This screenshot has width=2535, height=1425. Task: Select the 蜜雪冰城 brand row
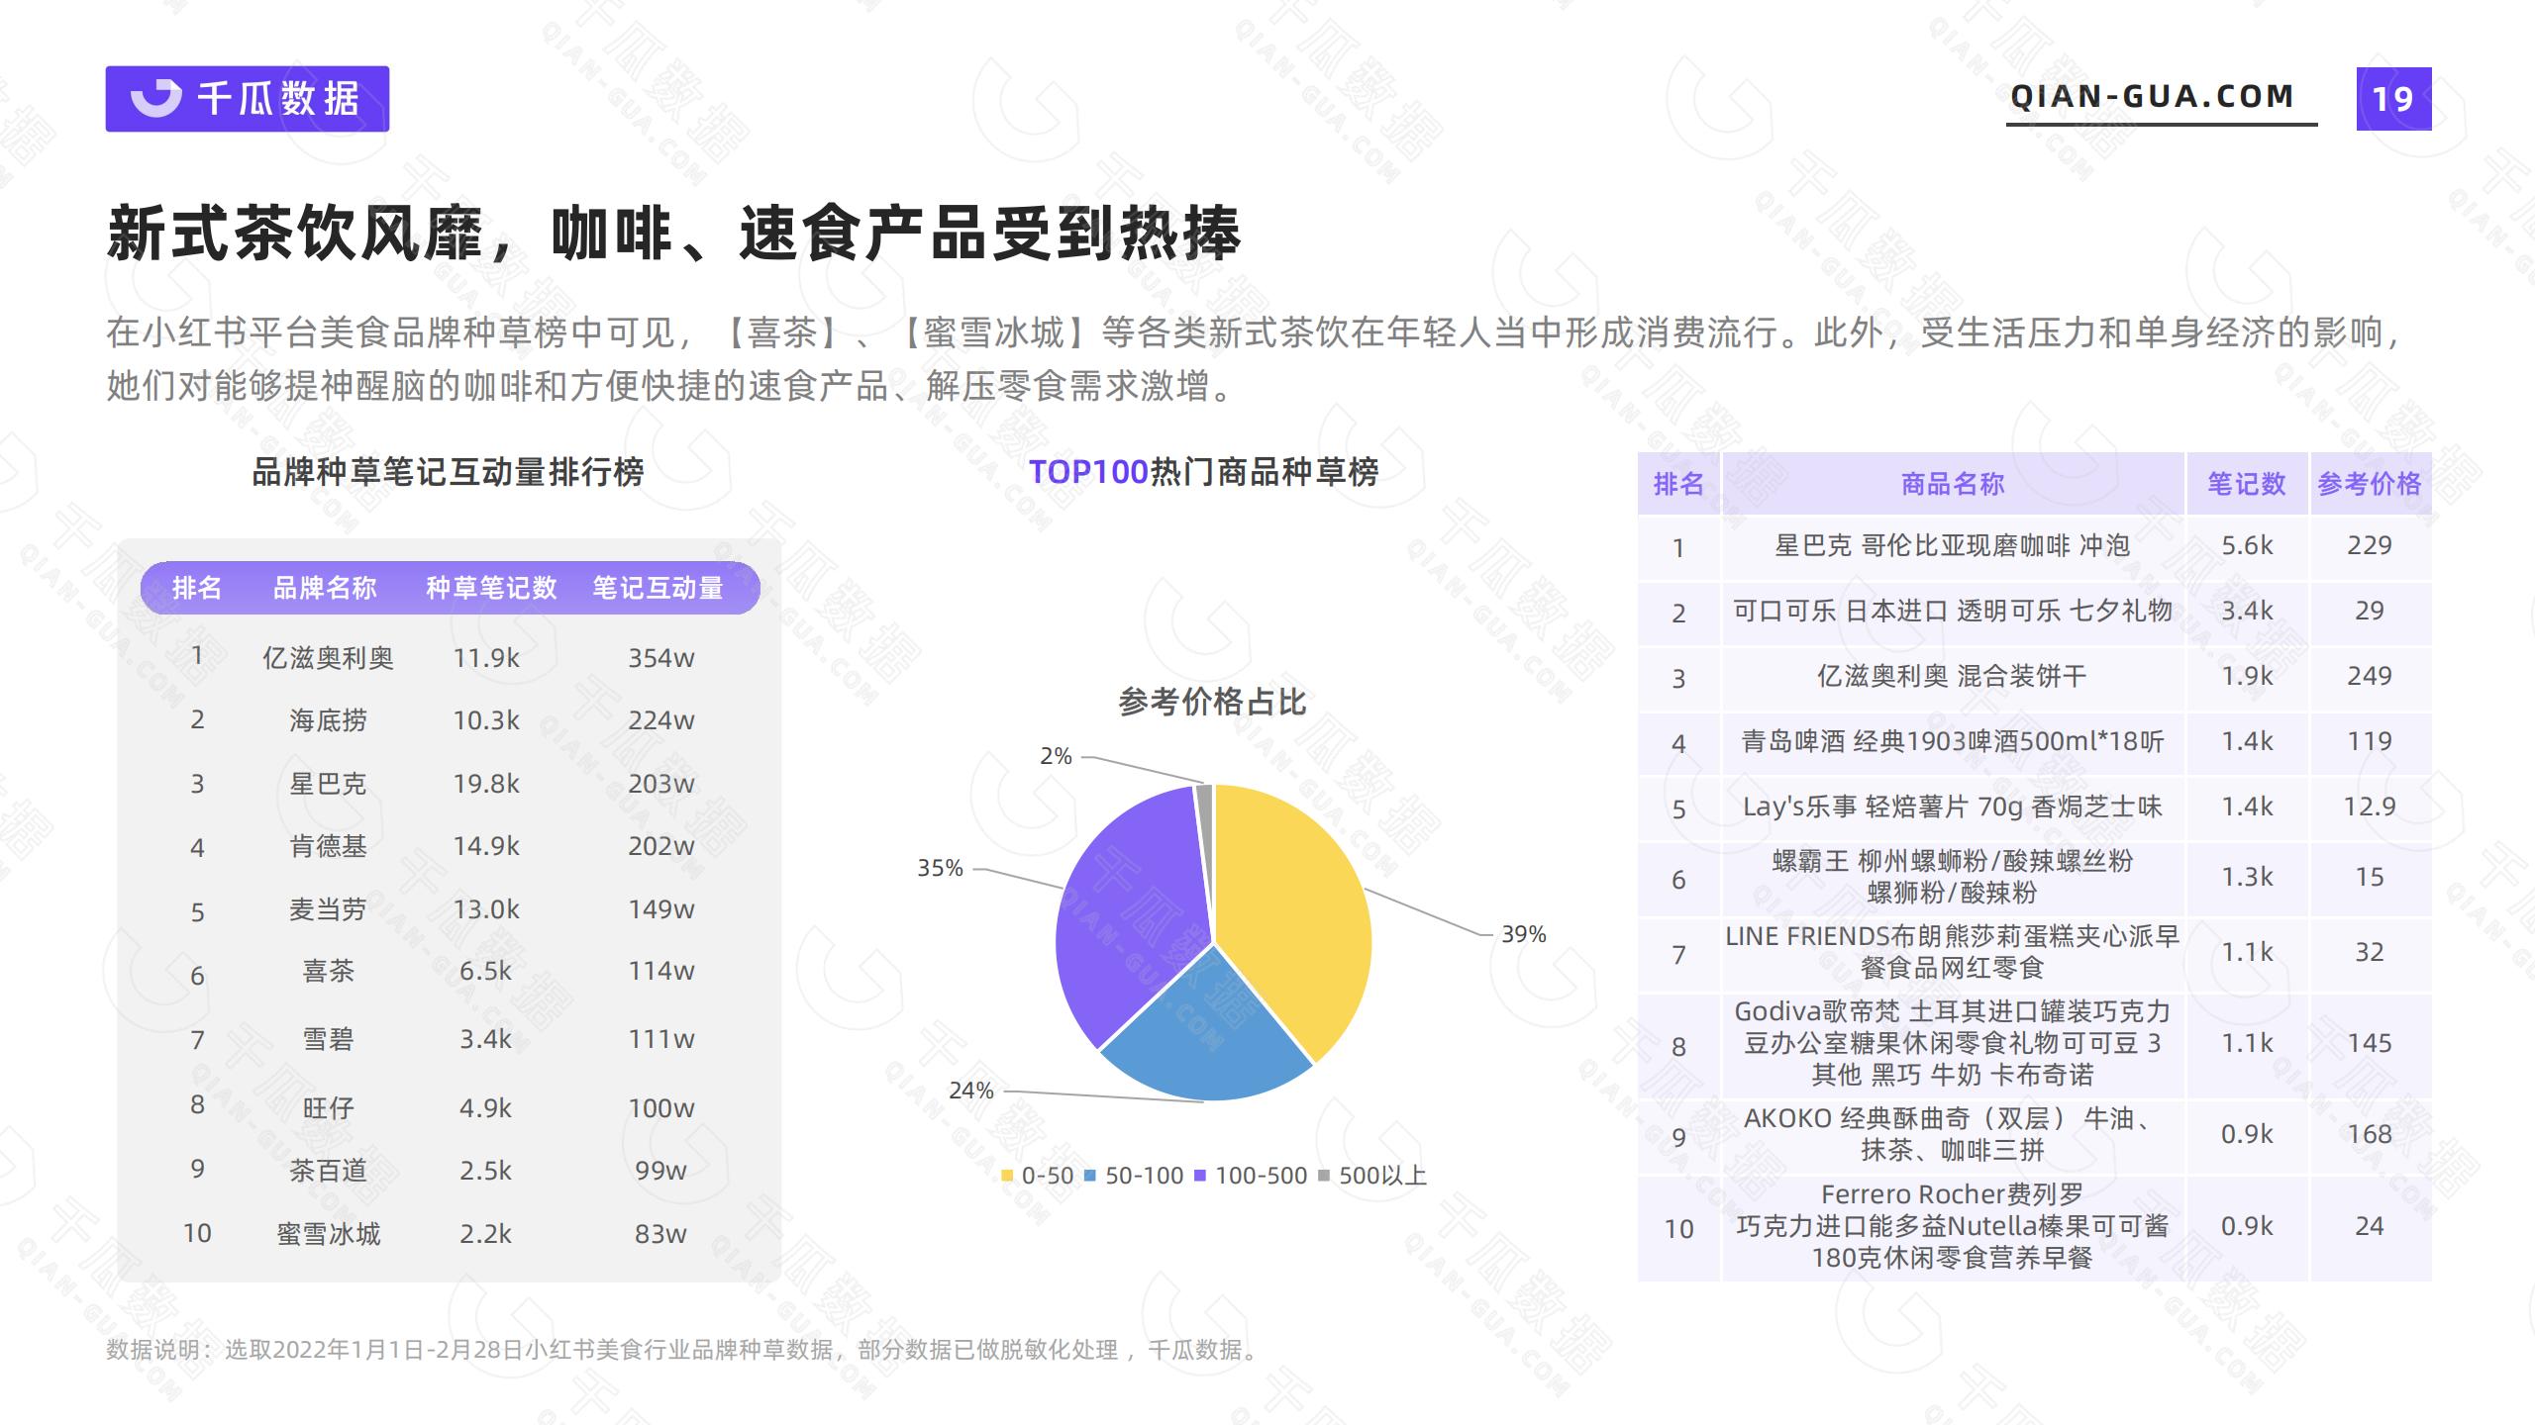coord(328,1234)
